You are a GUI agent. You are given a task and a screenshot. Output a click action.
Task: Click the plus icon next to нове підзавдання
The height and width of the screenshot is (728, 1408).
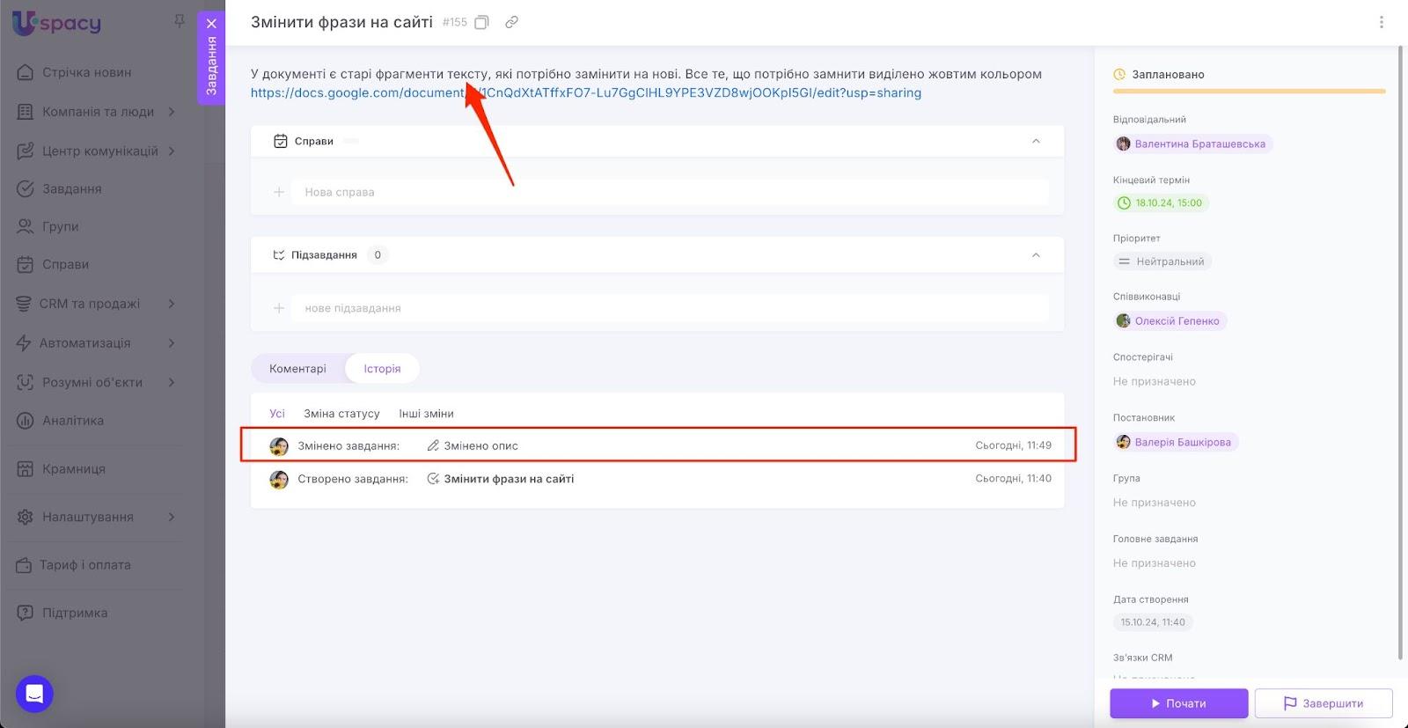click(x=279, y=308)
